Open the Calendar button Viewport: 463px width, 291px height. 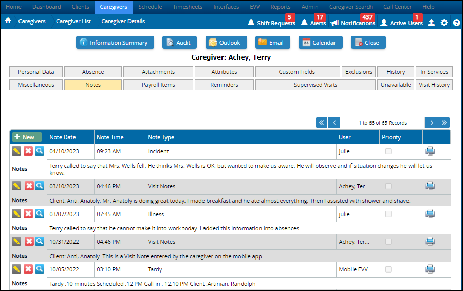(320, 43)
